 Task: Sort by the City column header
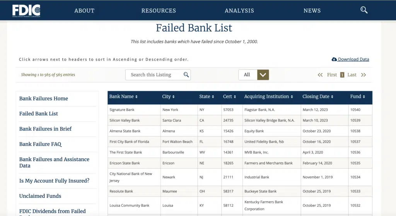(173, 97)
